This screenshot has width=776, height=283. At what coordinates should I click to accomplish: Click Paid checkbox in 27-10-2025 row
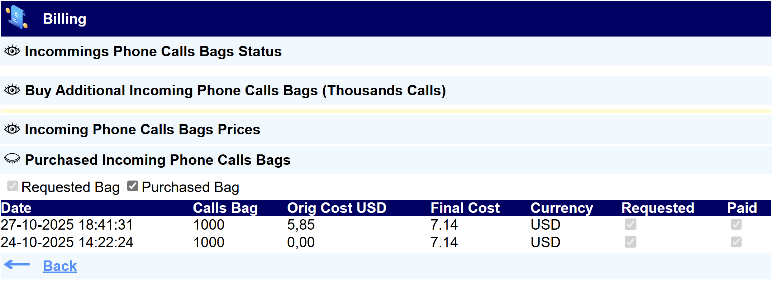736,225
